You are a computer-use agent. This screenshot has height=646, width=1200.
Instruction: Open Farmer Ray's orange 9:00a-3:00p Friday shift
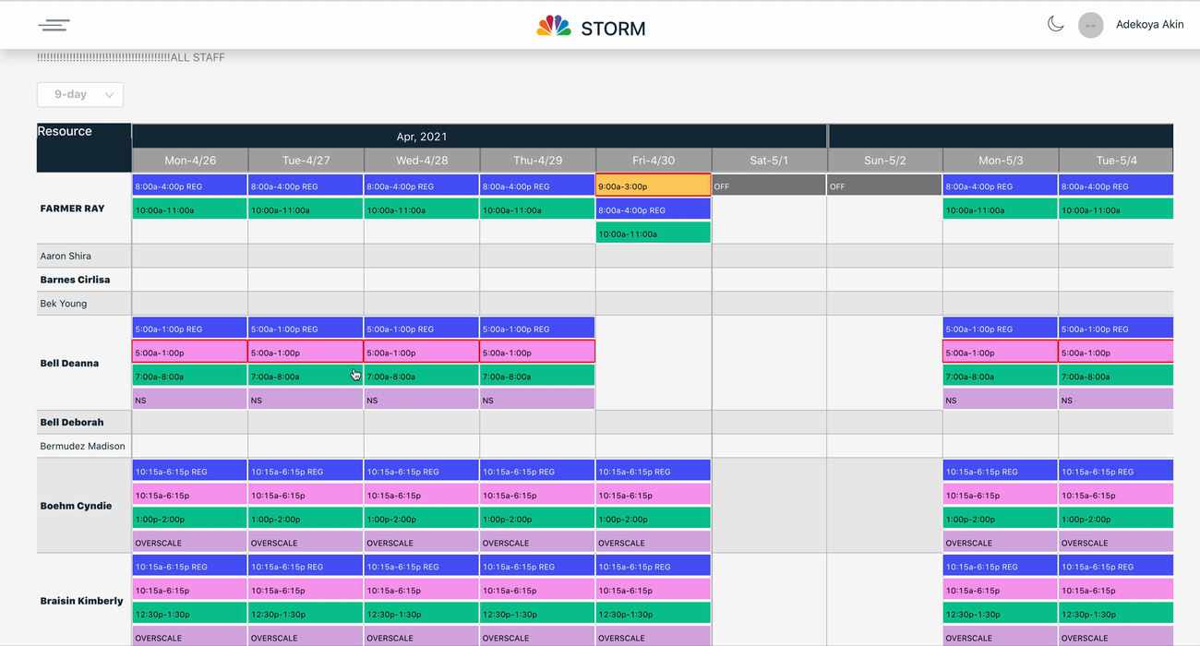(654, 185)
